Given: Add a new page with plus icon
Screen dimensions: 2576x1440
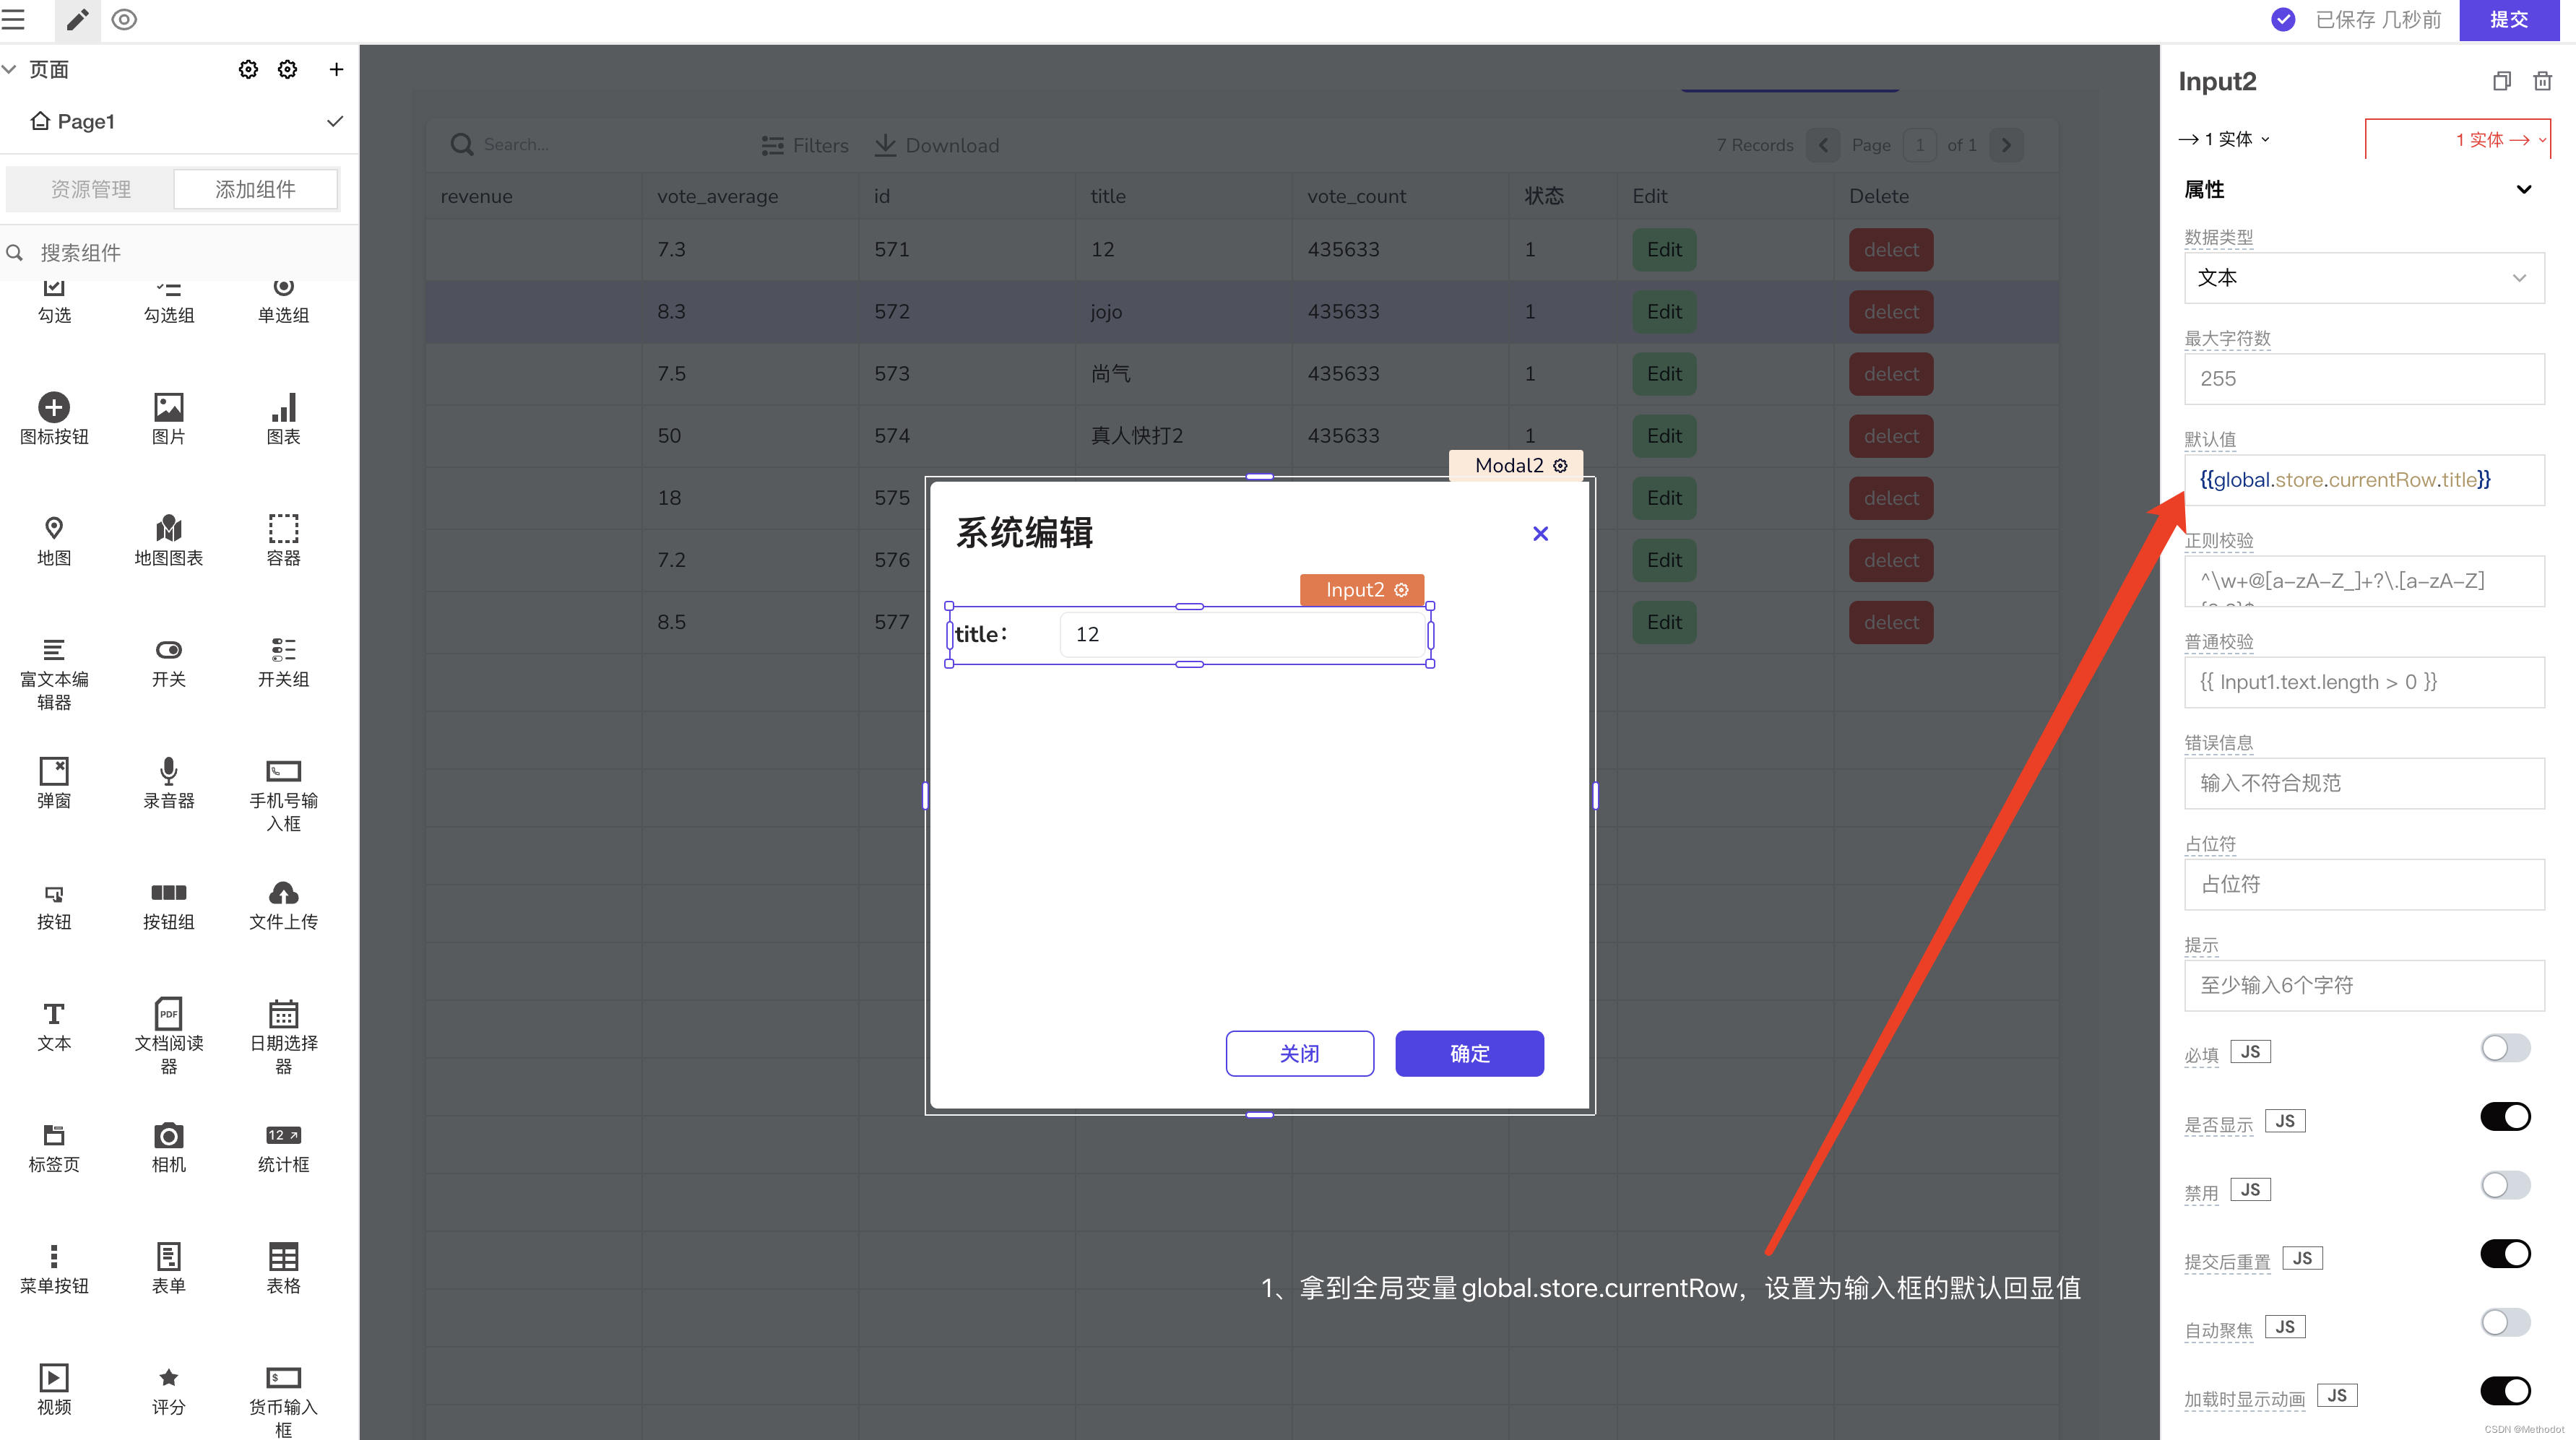Looking at the screenshot, I should (336, 69).
